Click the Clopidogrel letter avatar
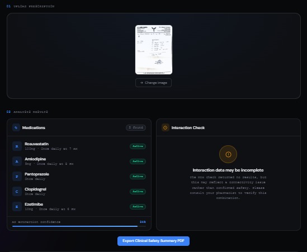Screen dimensions: 307x252 click(17, 192)
